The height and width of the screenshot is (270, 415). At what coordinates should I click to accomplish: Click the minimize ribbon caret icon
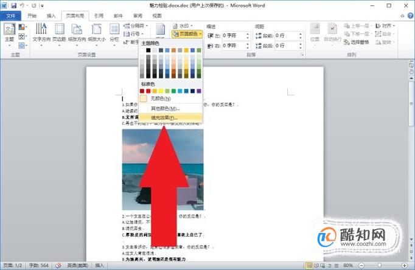[x=402, y=16]
